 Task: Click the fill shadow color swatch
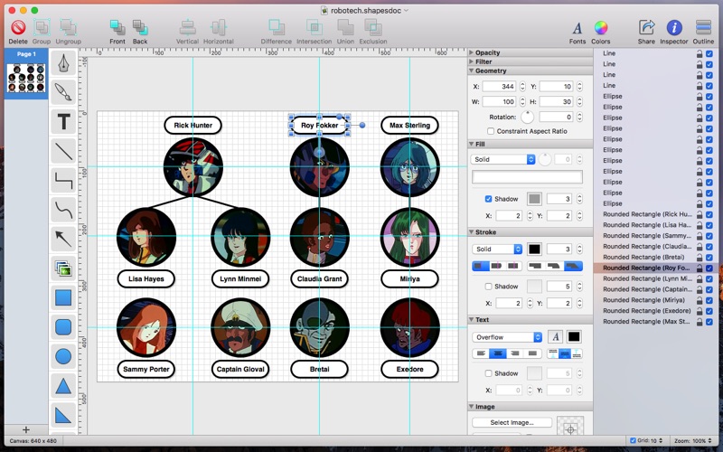[x=534, y=199]
